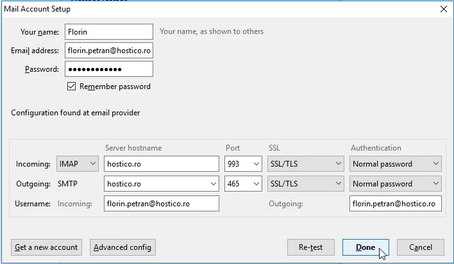Expand the outgoing SMTP hostname dropdown arrow
This screenshot has height=264, width=454.
point(213,184)
